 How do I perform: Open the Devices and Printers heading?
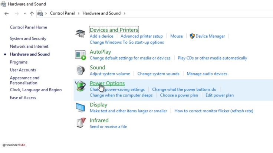[x=114, y=30]
